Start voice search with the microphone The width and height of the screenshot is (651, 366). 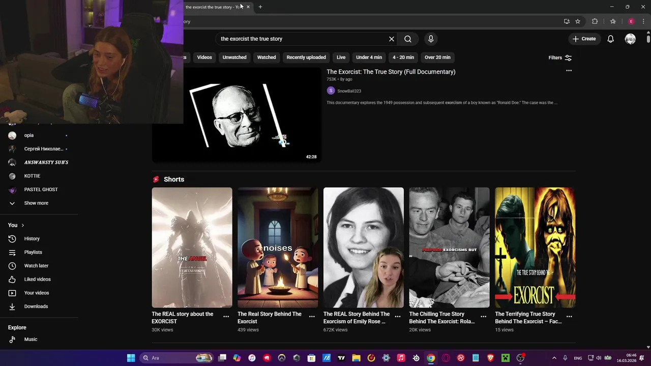(431, 39)
